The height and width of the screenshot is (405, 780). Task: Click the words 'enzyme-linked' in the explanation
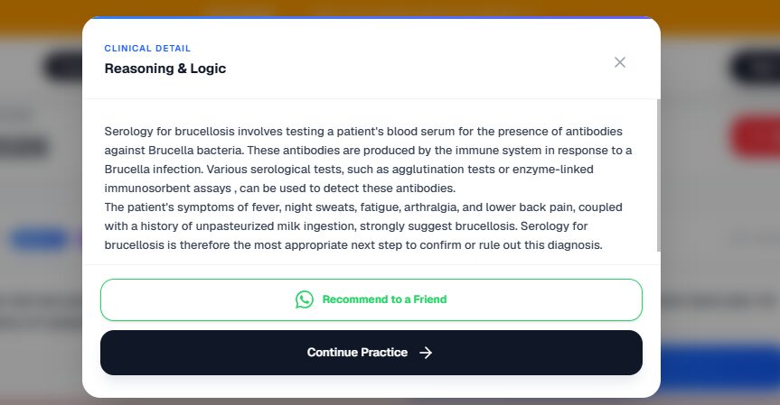(x=552, y=170)
